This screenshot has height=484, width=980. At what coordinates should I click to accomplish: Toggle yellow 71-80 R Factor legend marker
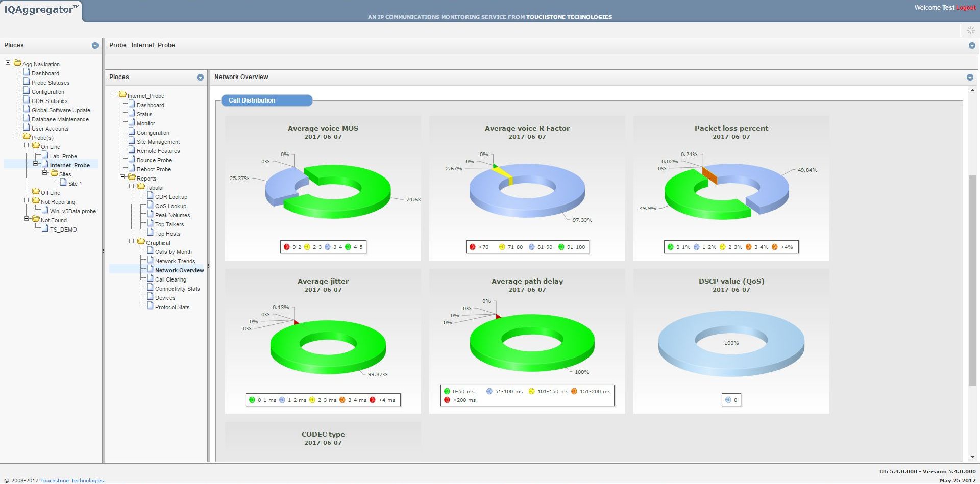[x=502, y=247]
